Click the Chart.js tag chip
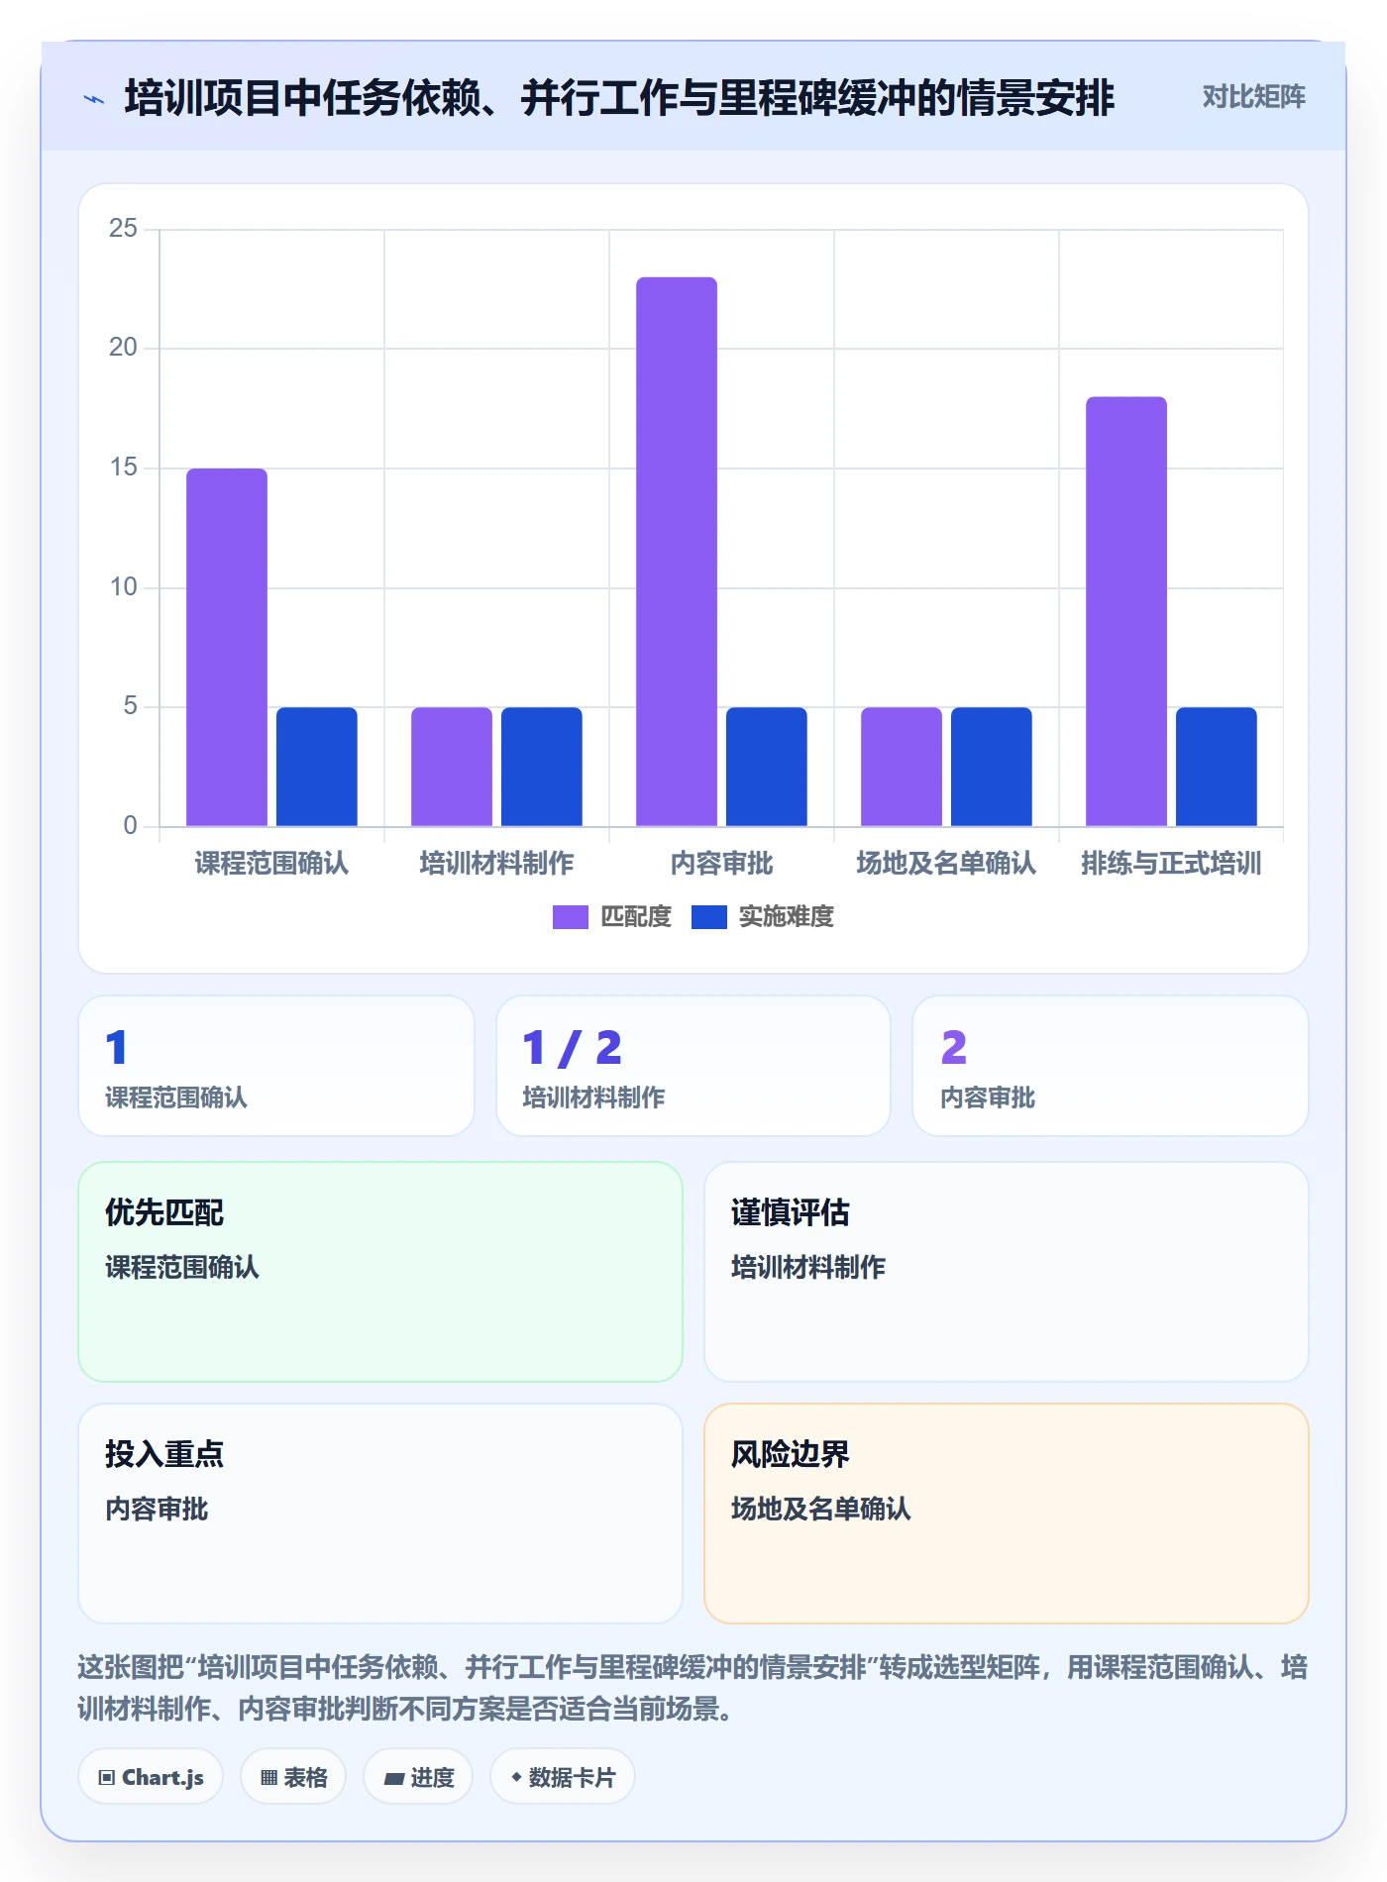Screen dimensions: 1387x1882 (x=151, y=1777)
